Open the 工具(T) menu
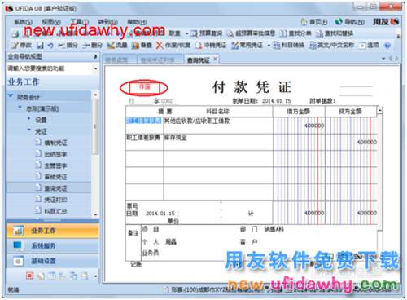Screen dimensions: 407x300 click(80, 22)
